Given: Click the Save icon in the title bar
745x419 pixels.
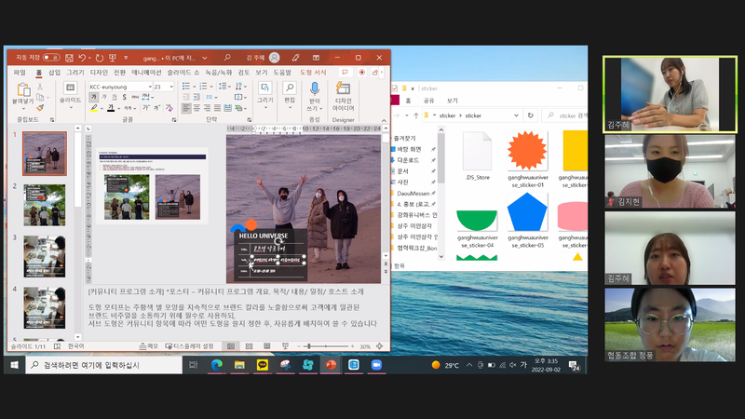Looking at the screenshot, I should click(68, 58).
